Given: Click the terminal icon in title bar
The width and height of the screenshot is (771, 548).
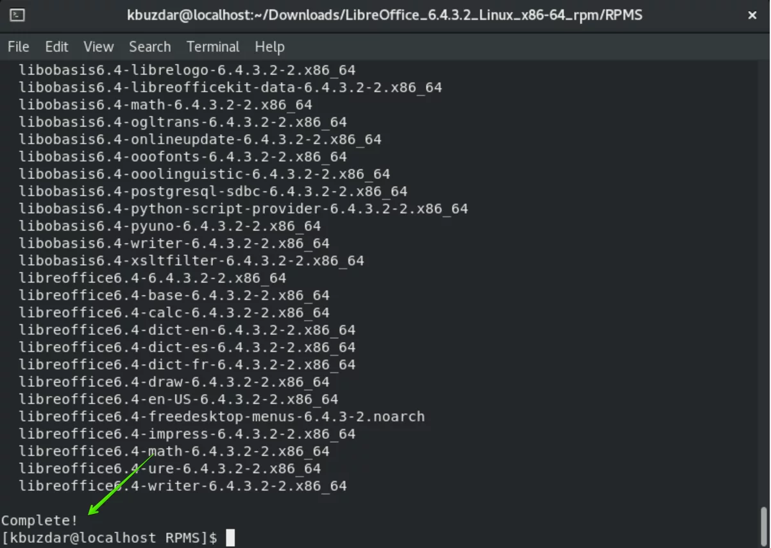Looking at the screenshot, I should click(18, 15).
